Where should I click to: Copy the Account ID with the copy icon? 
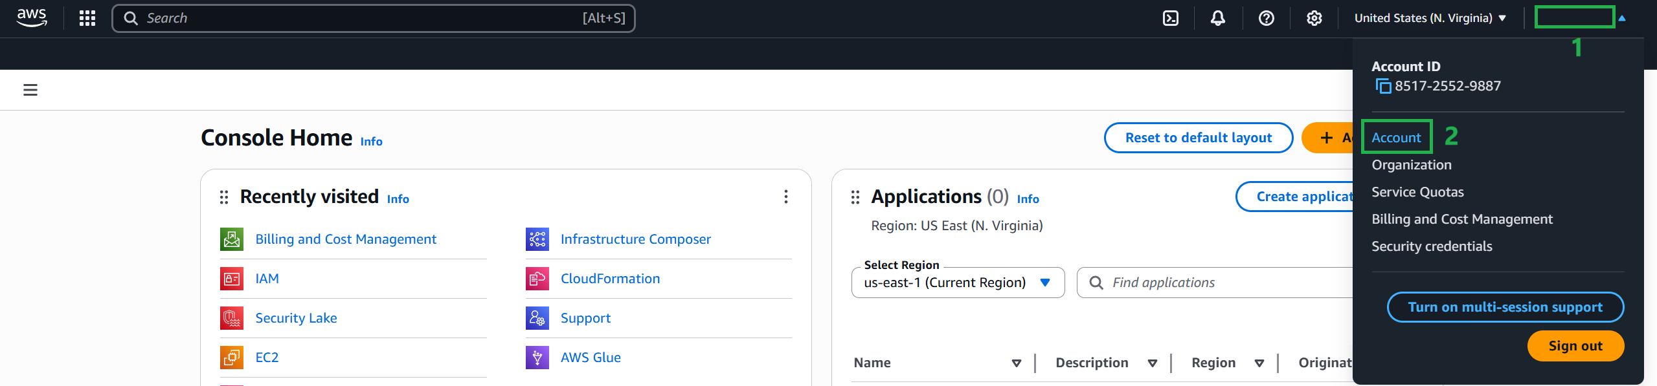[x=1383, y=86]
